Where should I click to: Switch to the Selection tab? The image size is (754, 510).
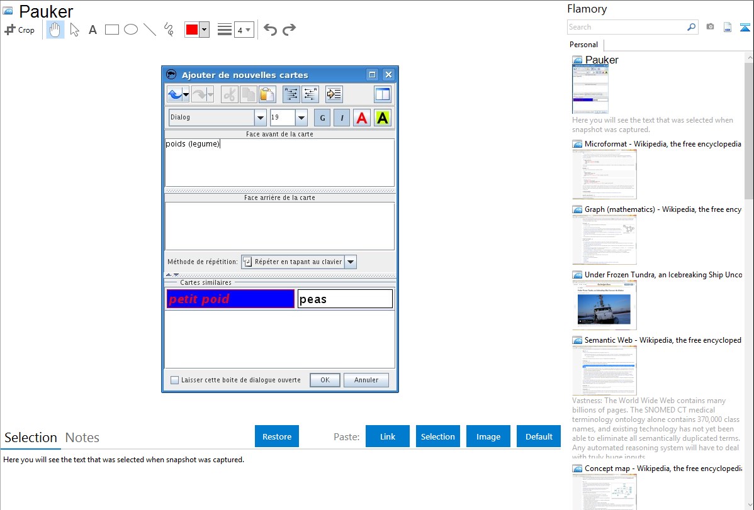coord(31,438)
